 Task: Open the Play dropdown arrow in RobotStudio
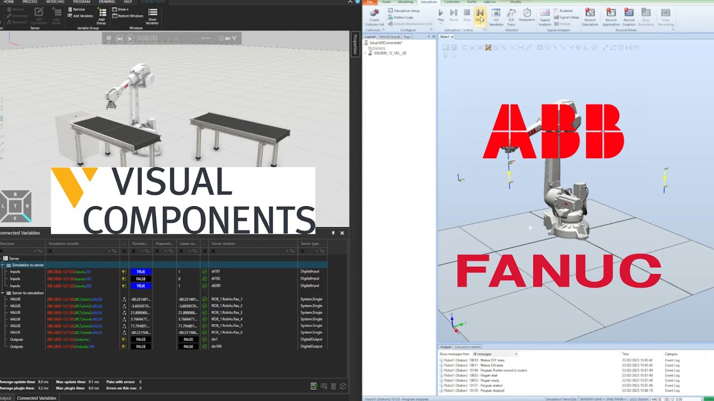point(441,25)
